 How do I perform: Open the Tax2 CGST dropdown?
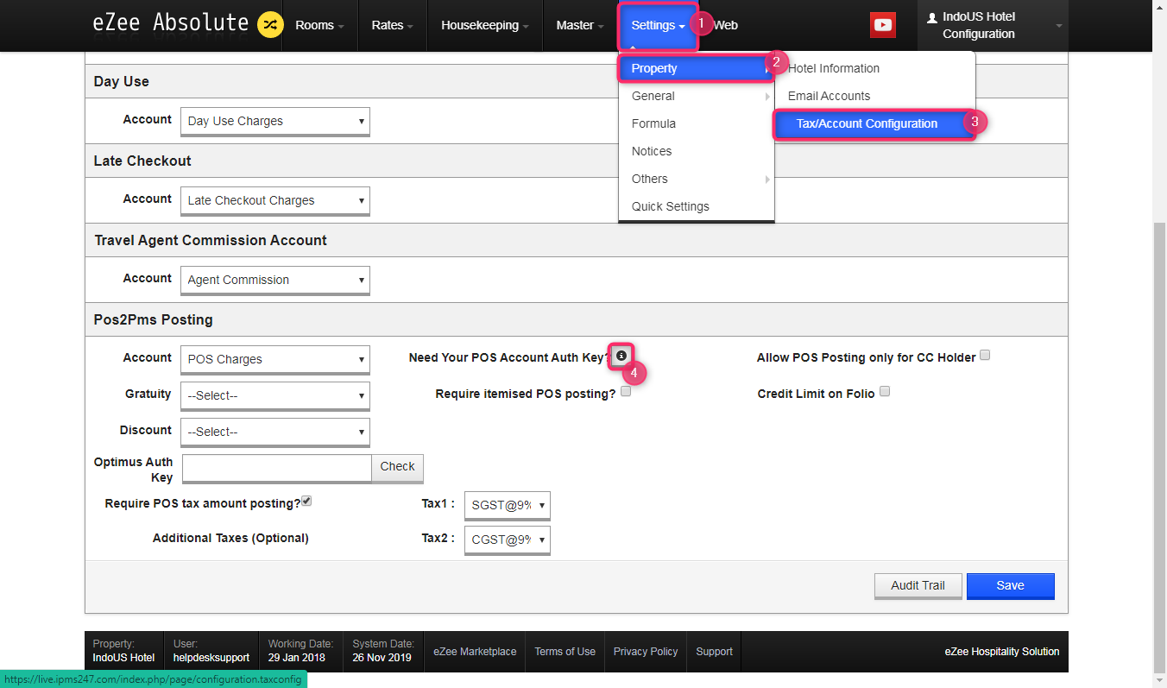point(508,540)
